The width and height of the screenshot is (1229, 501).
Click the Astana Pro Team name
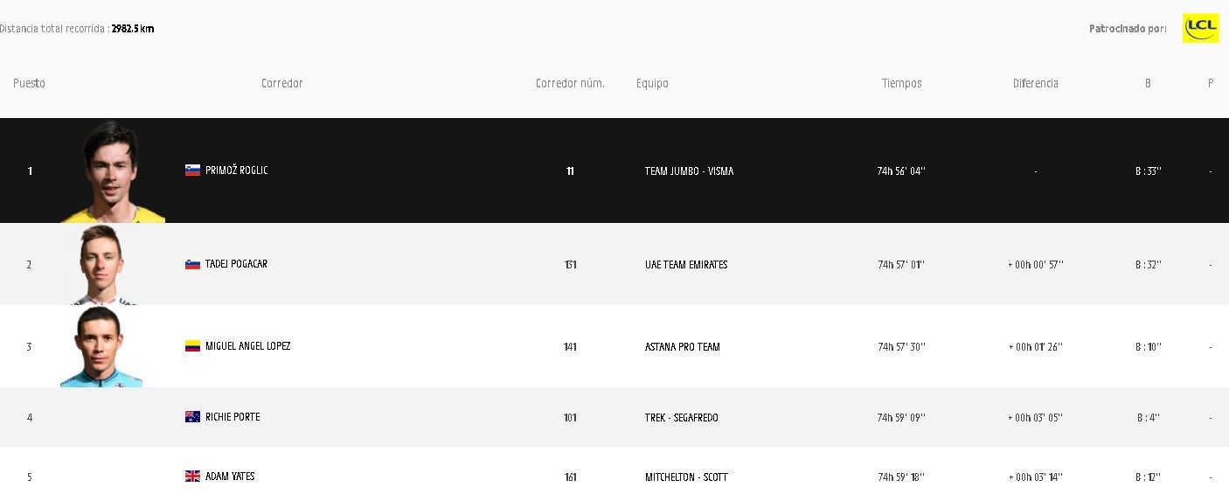click(x=683, y=347)
